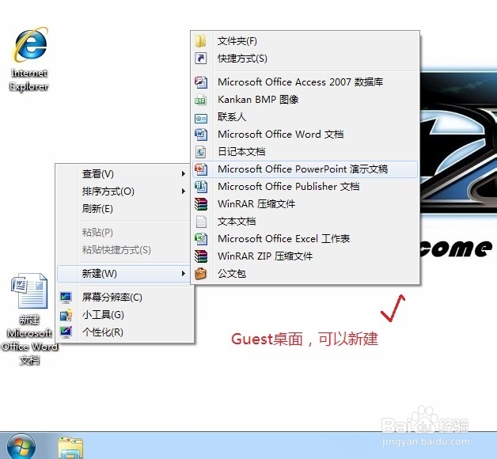Click the Access 2007 database icon

click(x=201, y=82)
